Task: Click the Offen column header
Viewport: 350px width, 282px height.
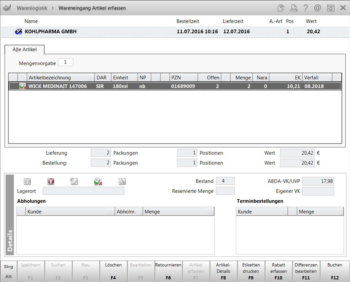Action: coord(209,78)
